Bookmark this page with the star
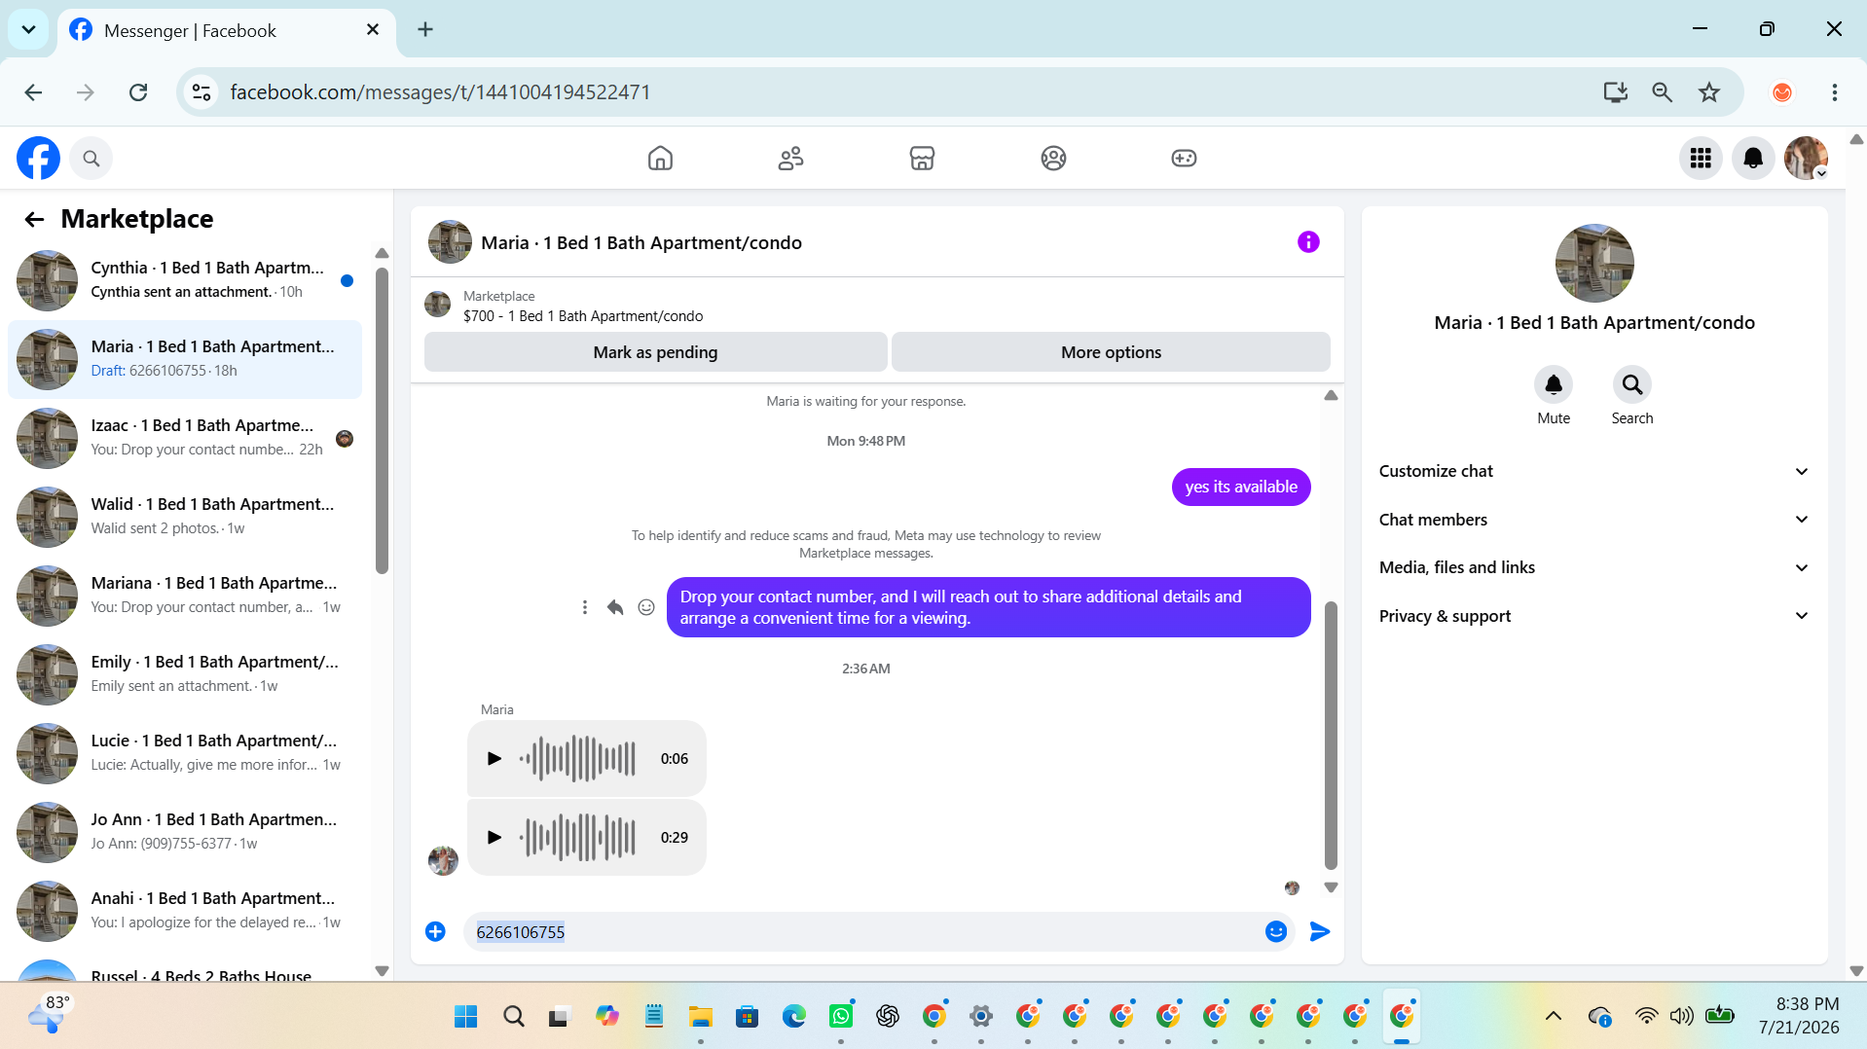 pos(1709,92)
